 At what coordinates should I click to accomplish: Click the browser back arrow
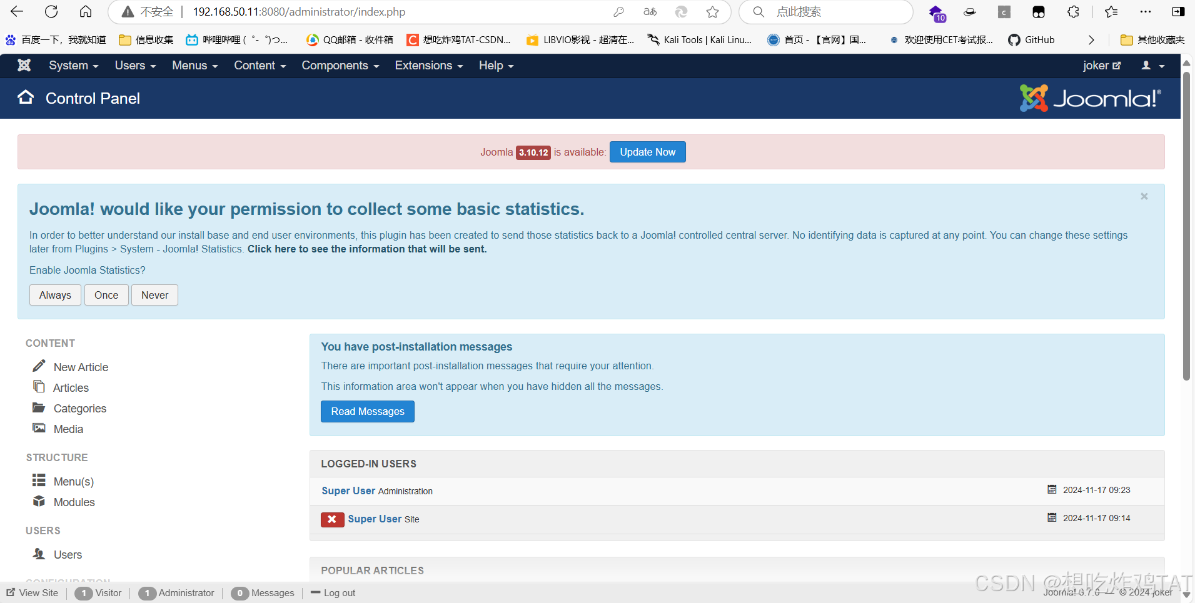click(x=17, y=11)
